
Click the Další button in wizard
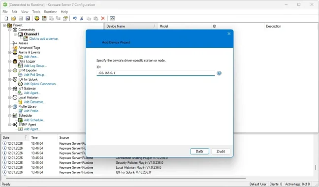pos(199,151)
